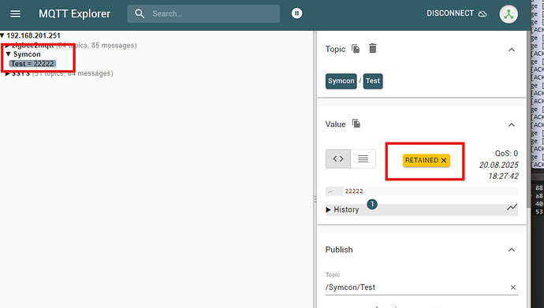The height and width of the screenshot is (308, 544).
Task: Open the history chart icon
Action: pos(512,207)
